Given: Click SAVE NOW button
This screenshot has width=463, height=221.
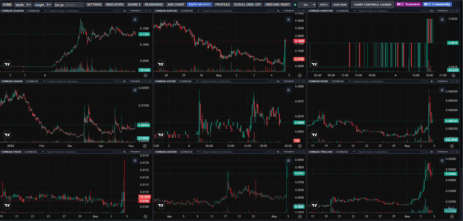Looking at the screenshot, I should pyautogui.click(x=340, y=5).
